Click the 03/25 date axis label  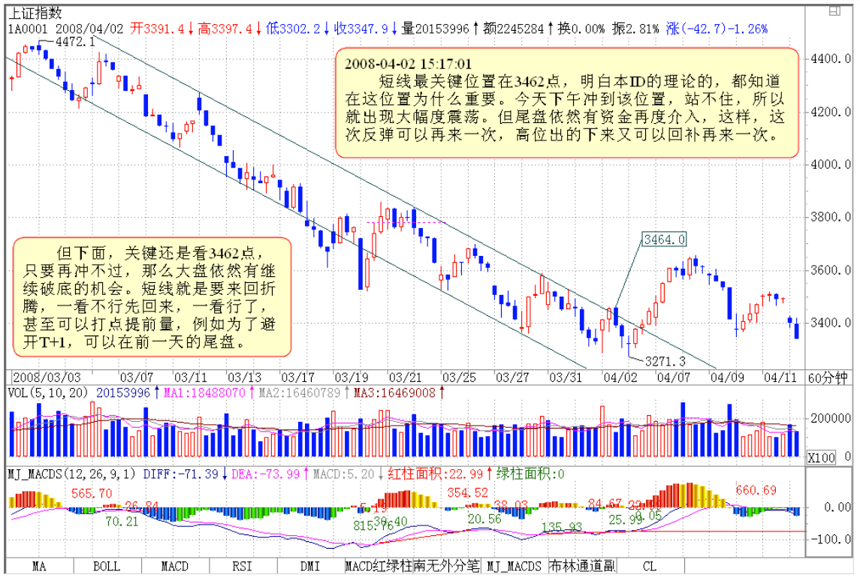tap(458, 378)
